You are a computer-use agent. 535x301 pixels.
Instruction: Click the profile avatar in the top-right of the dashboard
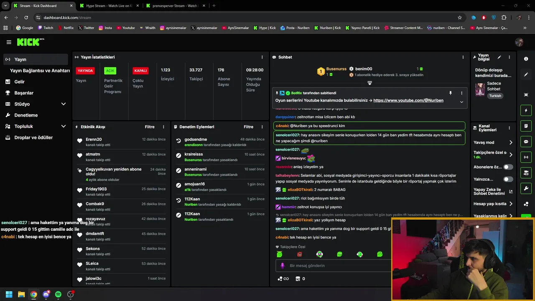[x=519, y=42]
